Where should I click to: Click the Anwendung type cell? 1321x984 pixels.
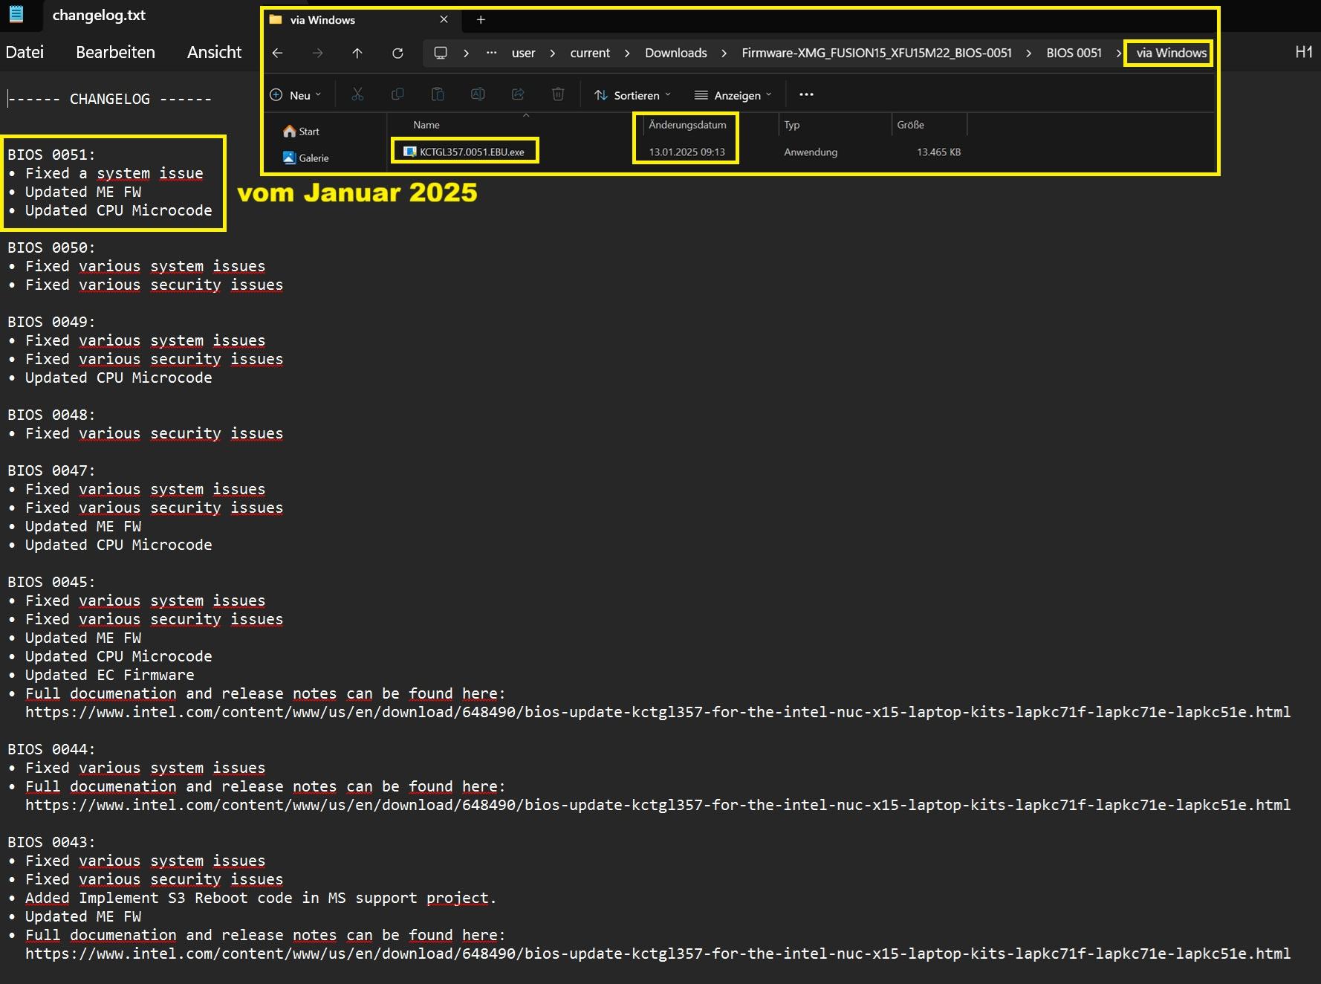coord(811,152)
